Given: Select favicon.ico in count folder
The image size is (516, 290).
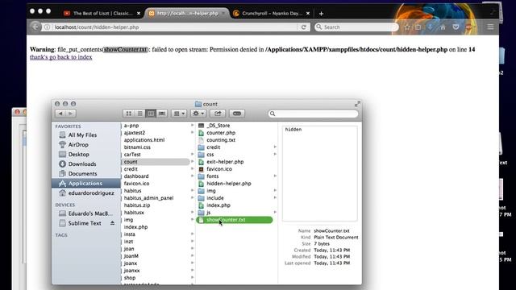Looking at the screenshot, I should (219, 168).
